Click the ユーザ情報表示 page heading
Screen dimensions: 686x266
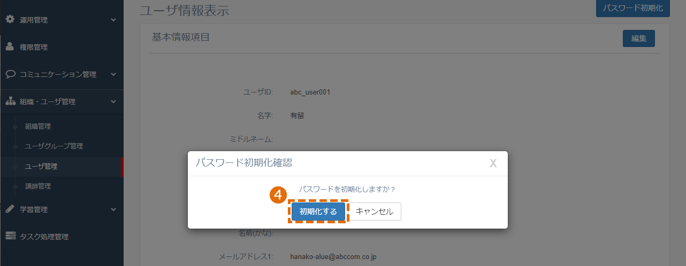tap(185, 10)
